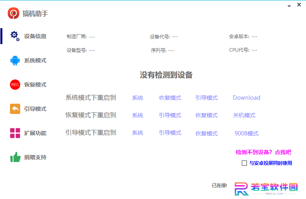This screenshot has width=306, height=199.
Task: Reboot to 系统 from the 系统模式下重启到 row
Action: tap(138, 98)
